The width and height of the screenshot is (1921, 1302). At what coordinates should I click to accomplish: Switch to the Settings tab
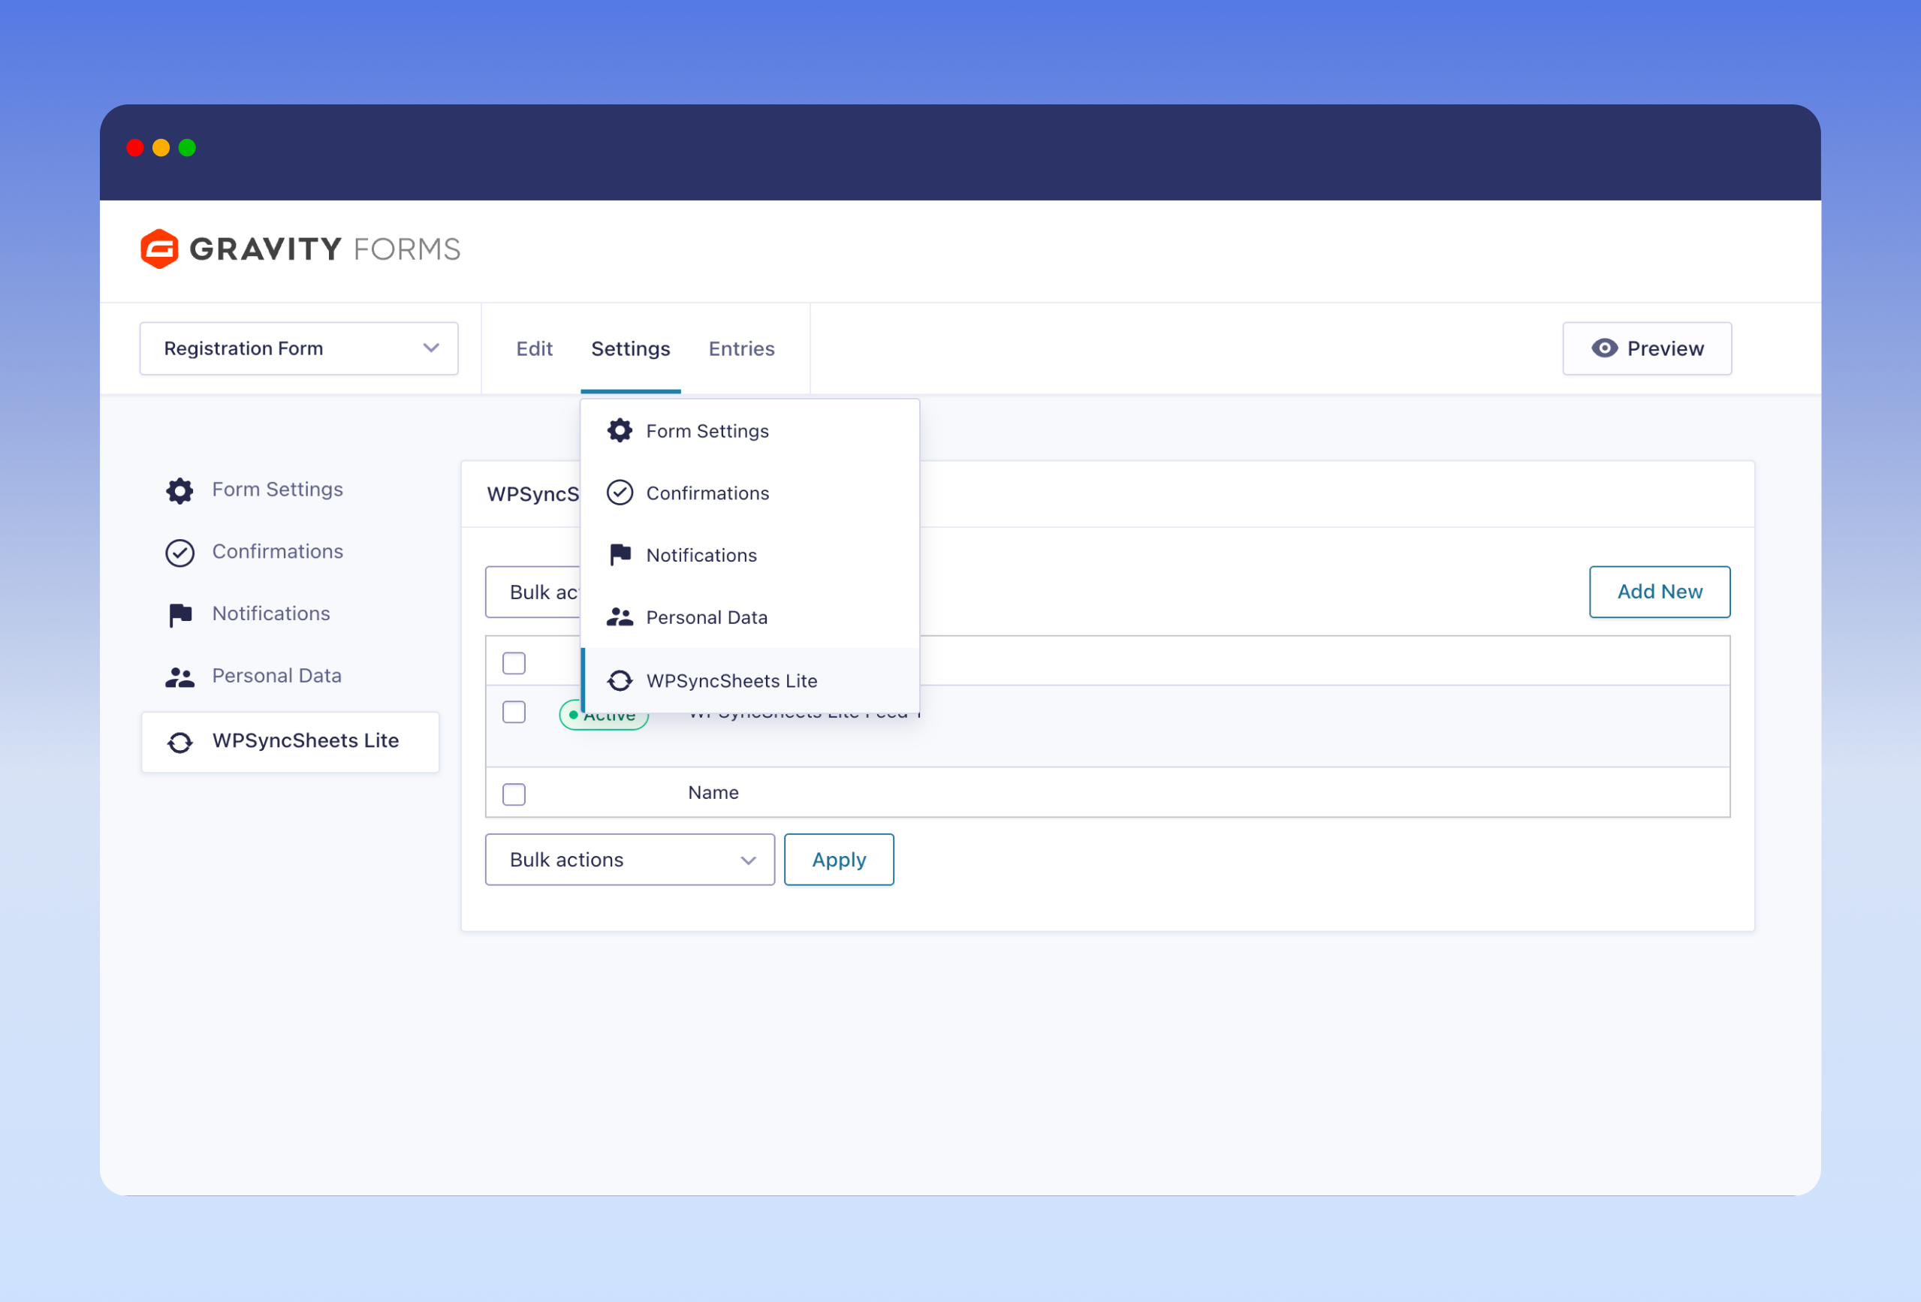tap(631, 349)
